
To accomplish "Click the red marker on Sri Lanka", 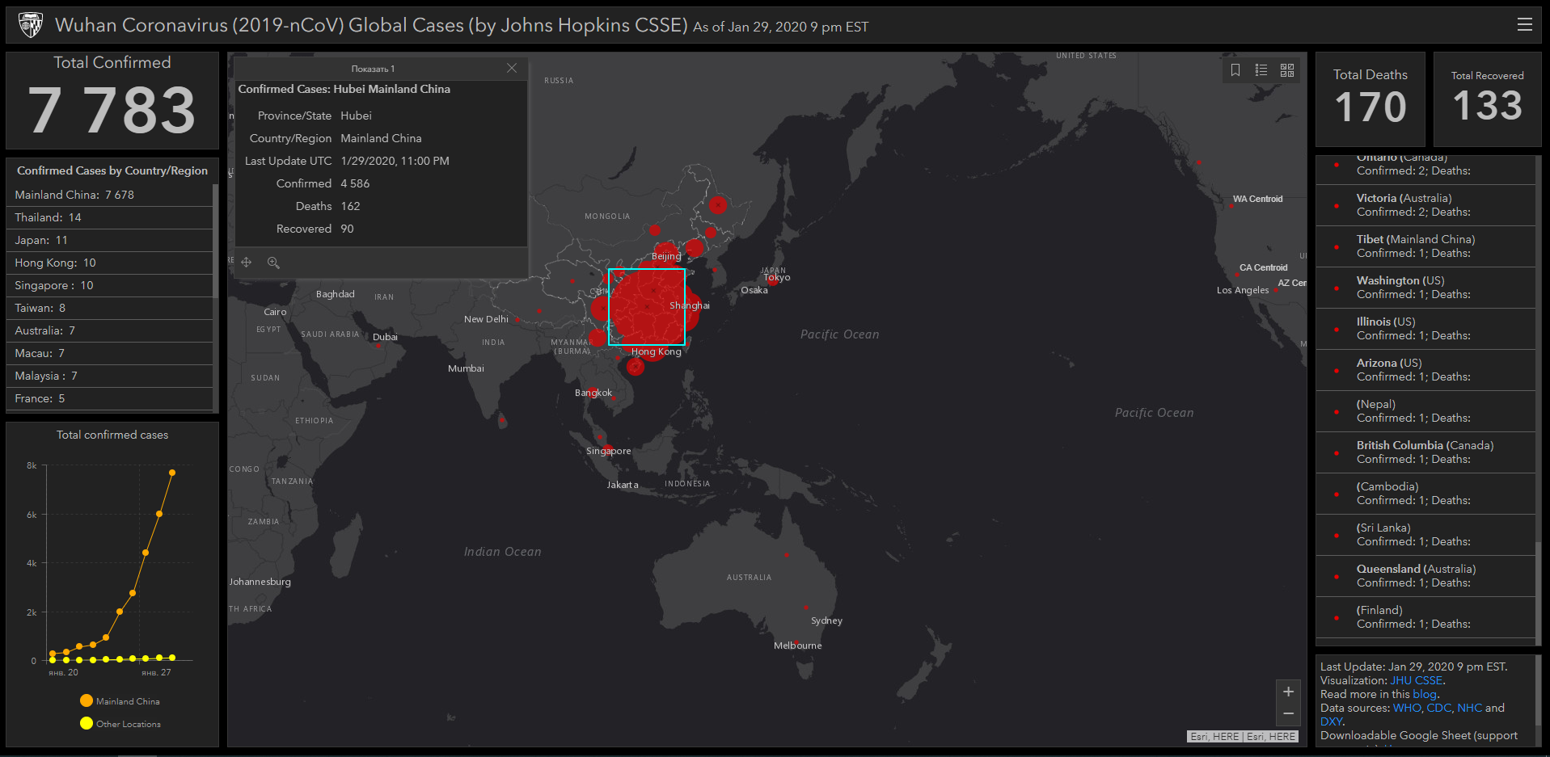I will [x=502, y=420].
